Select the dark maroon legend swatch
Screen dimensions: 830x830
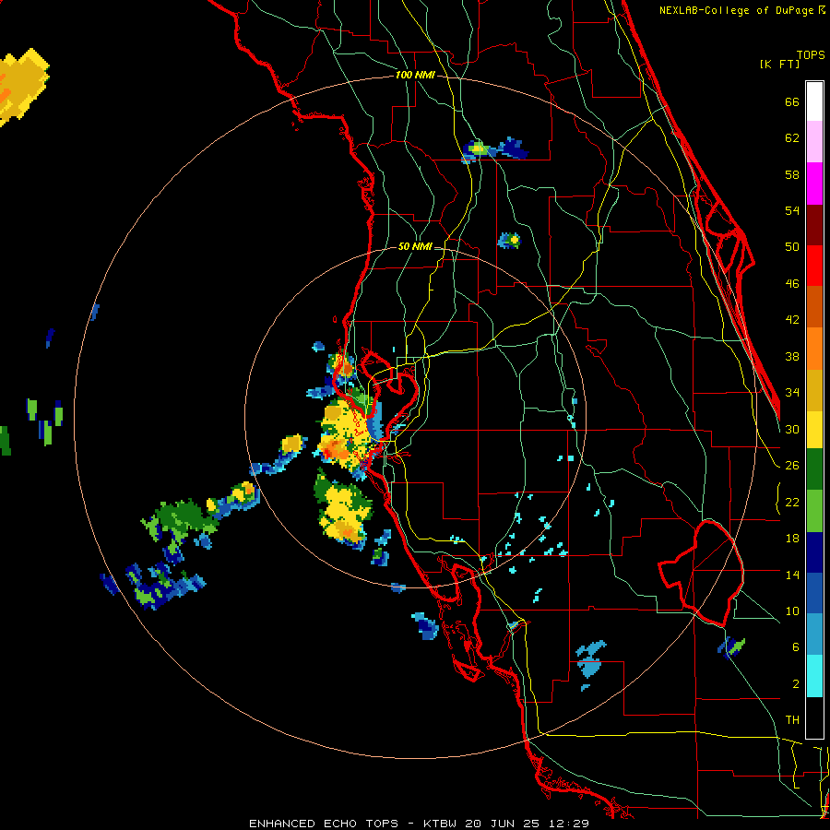[814, 224]
